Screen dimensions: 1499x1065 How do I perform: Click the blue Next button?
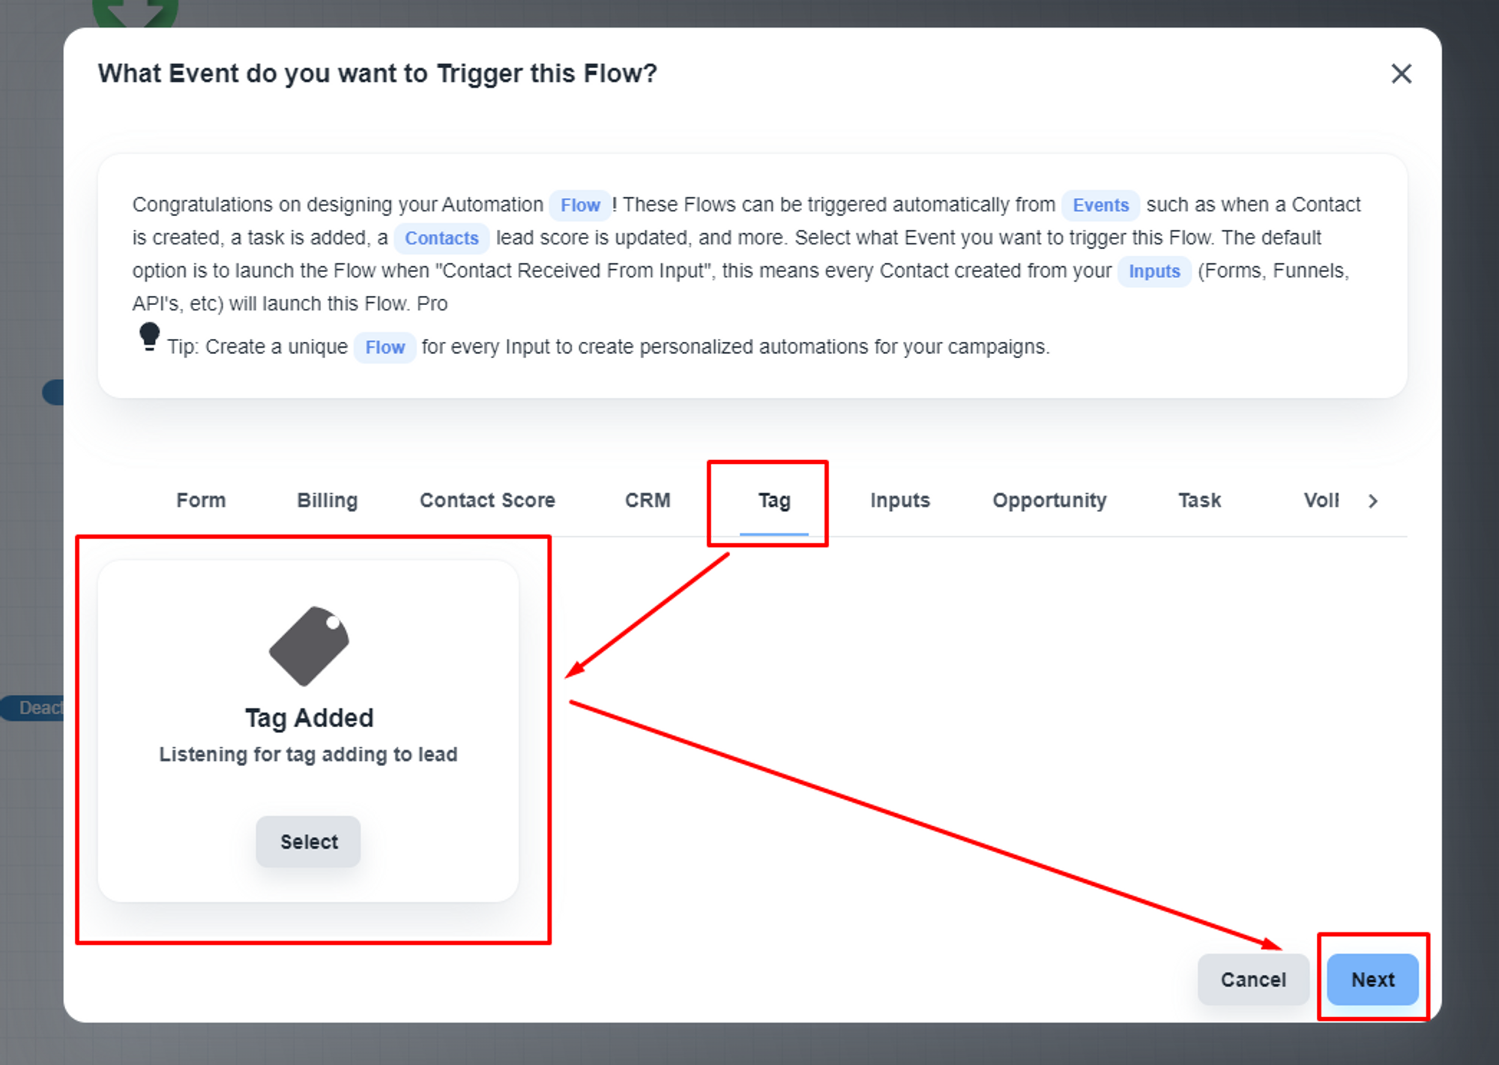point(1372,979)
